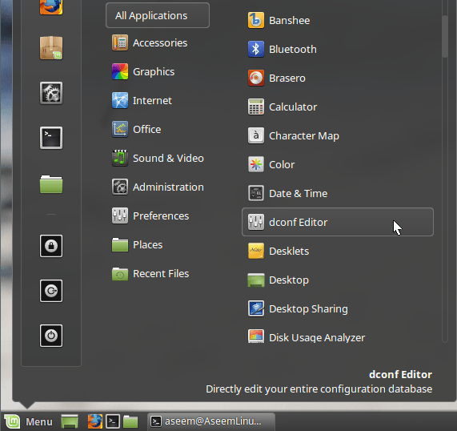Open System Settings gear in sidebar
457x431 pixels.
[x=51, y=93]
